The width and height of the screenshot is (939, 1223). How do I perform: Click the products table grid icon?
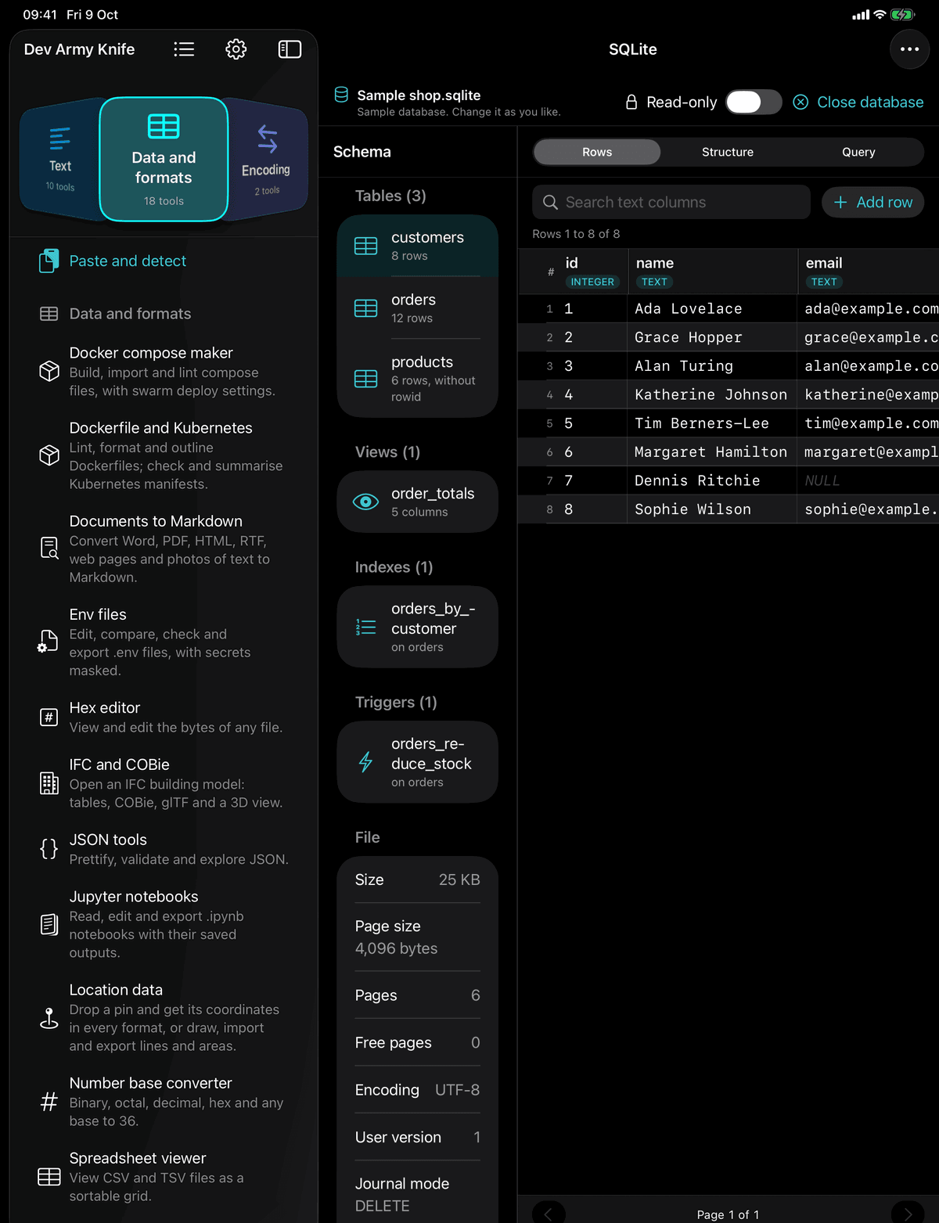point(365,379)
